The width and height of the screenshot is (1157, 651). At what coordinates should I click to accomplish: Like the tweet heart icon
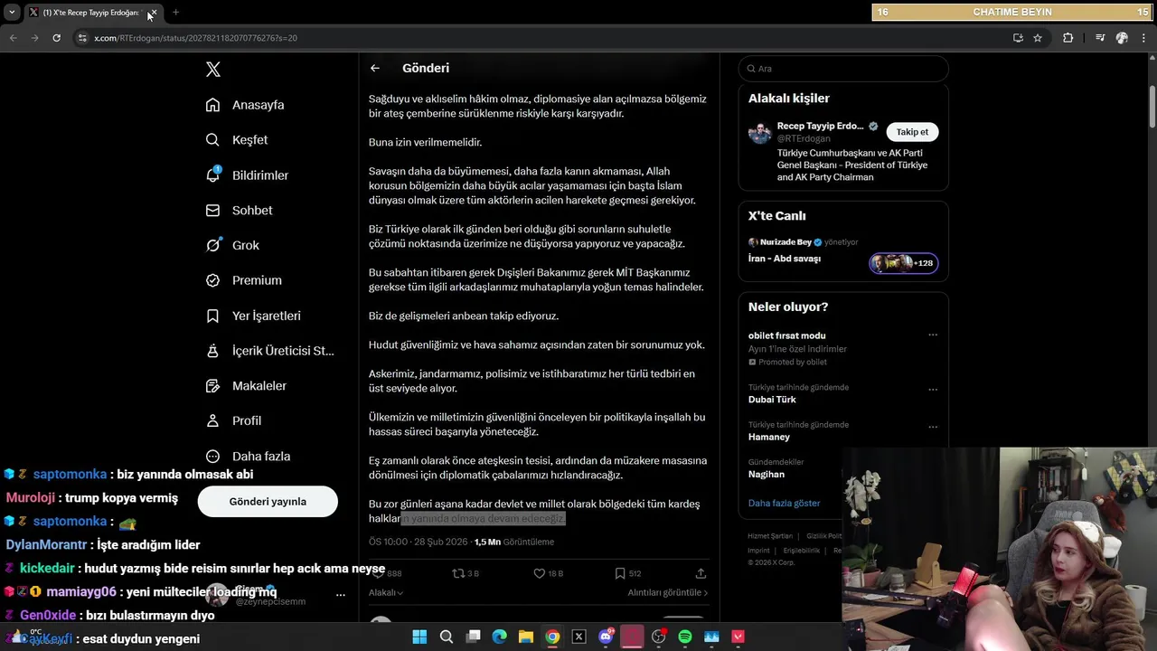pos(540,573)
